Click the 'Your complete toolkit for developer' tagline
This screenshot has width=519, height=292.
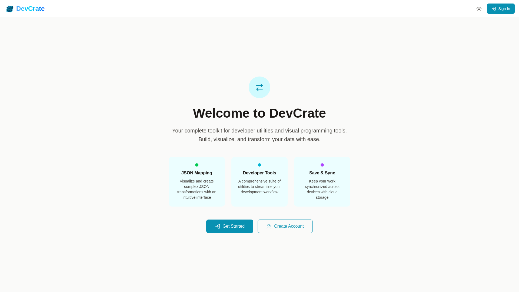[x=259, y=131]
